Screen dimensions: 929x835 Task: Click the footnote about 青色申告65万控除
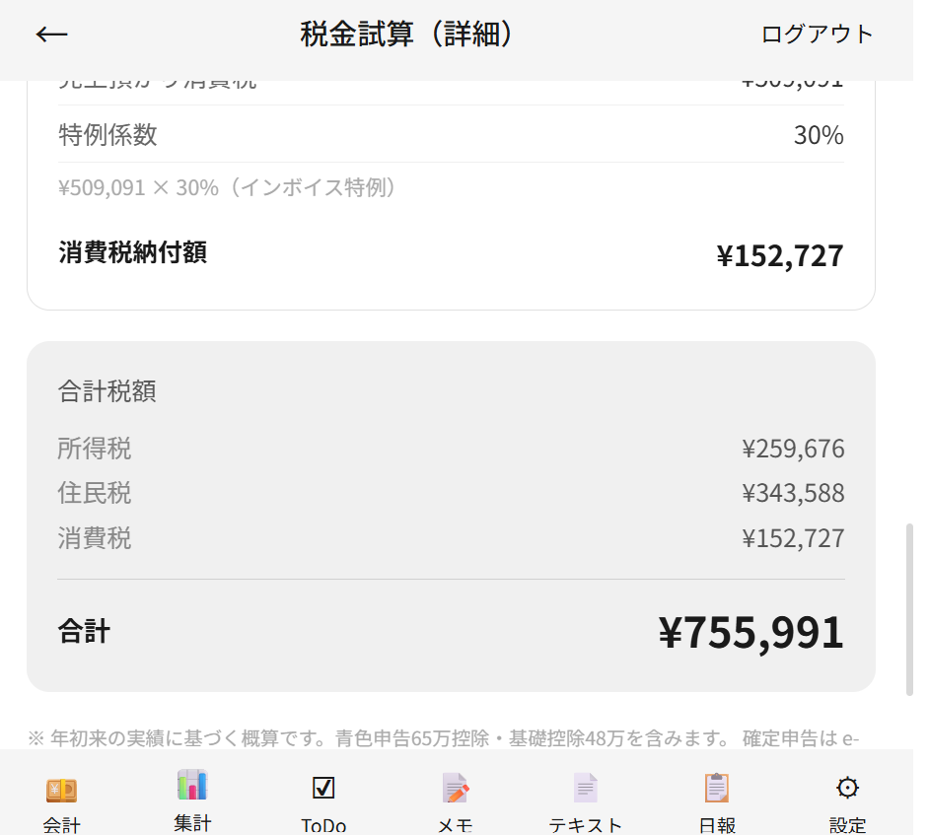coord(444,737)
